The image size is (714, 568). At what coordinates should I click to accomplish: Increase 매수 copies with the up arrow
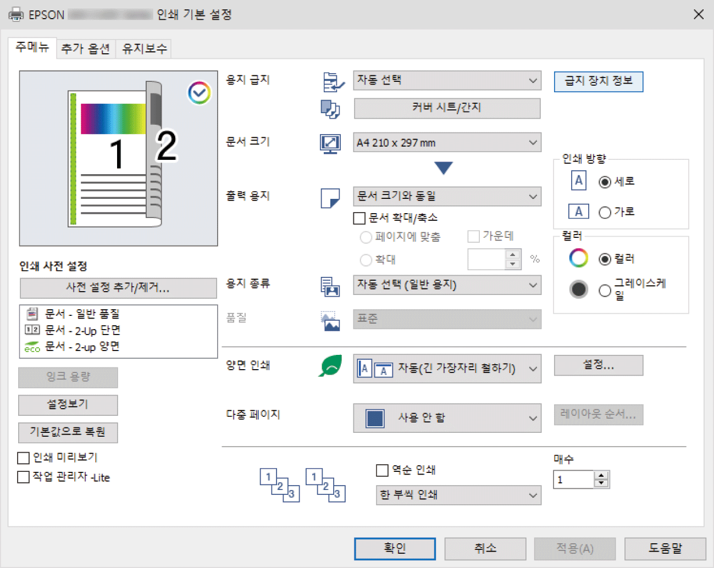coord(601,475)
